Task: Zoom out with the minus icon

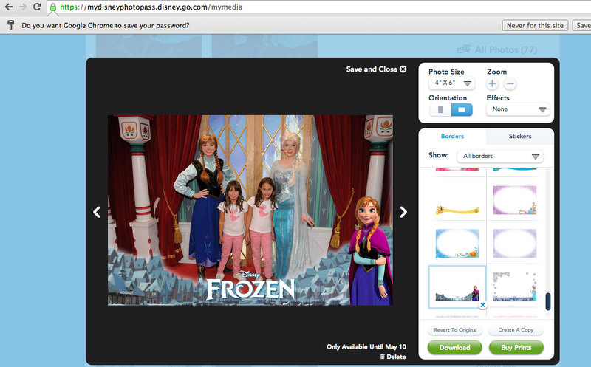Action: 510,83
